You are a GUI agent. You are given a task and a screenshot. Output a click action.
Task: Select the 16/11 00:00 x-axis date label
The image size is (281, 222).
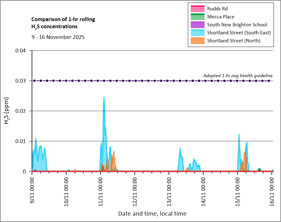(x=272, y=191)
